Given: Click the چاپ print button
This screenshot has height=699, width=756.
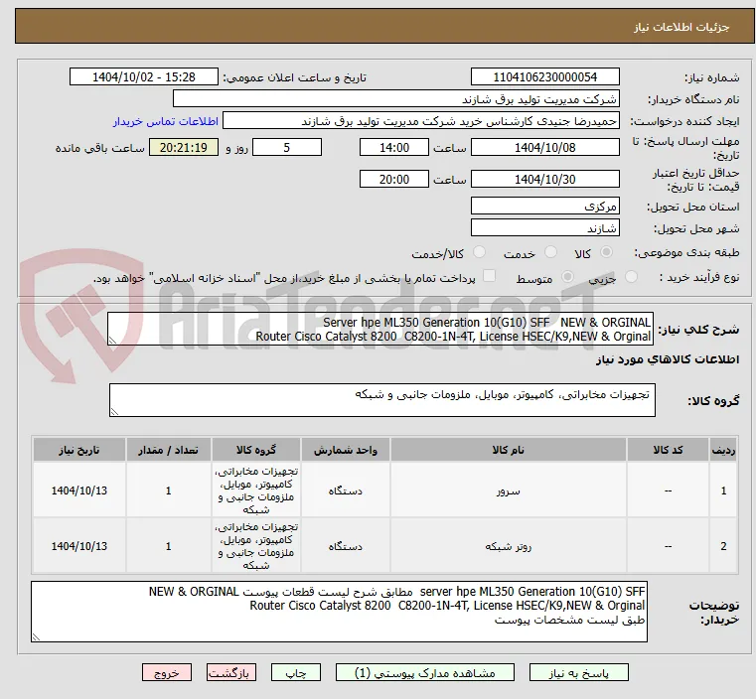Looking at the screenshot, I should [296, 673].
